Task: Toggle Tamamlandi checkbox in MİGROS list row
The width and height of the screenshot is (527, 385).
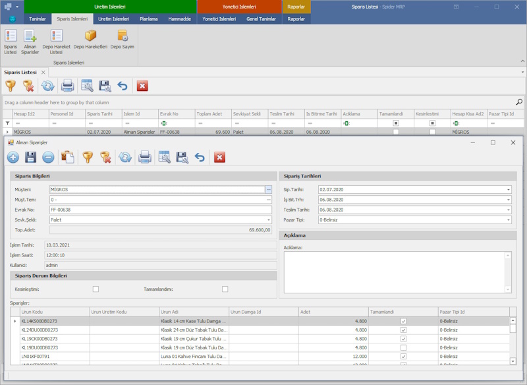Action: click(x=396, y=132)
